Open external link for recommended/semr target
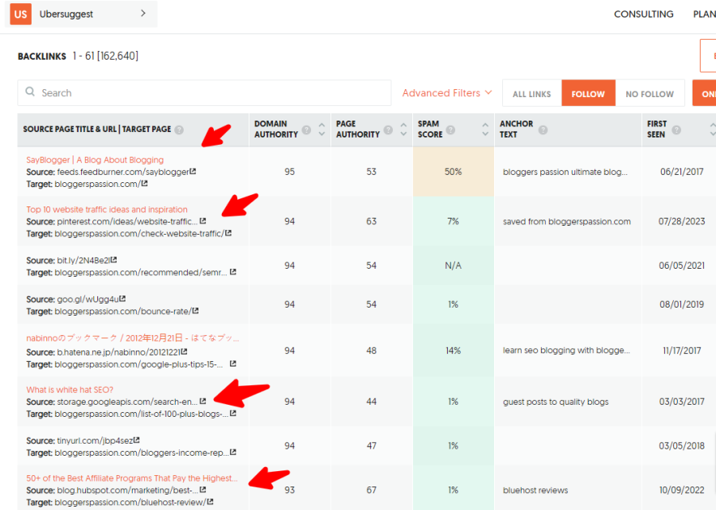 tap(233, 272)
